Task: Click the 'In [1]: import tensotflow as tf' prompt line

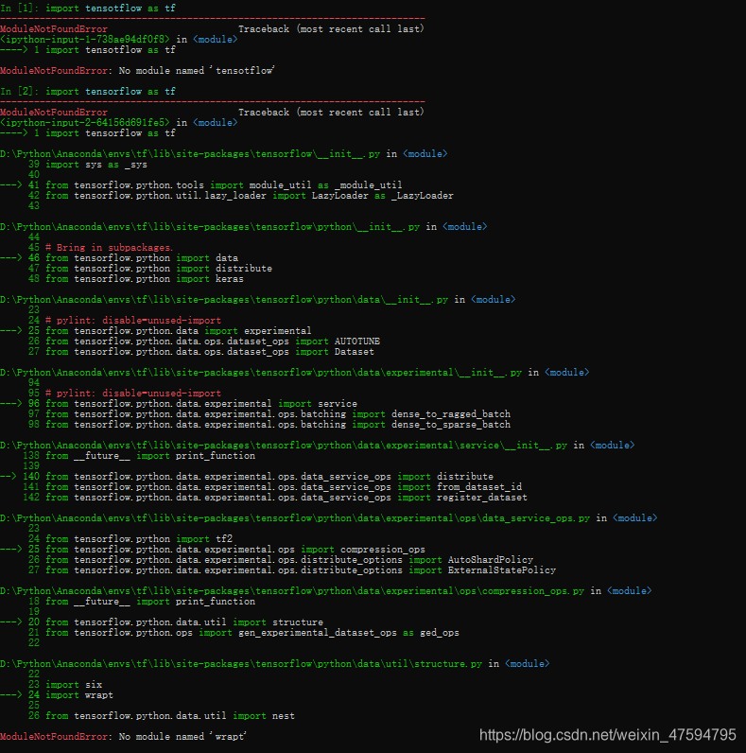Action: [88, 9]
